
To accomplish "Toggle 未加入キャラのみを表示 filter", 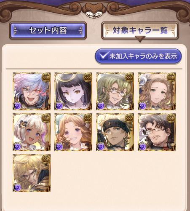I will pos(138,56).
